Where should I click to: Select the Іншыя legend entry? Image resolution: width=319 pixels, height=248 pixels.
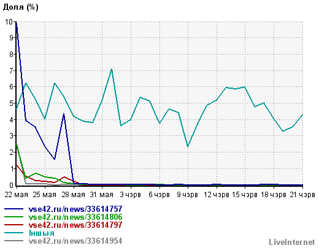(42, 233)
